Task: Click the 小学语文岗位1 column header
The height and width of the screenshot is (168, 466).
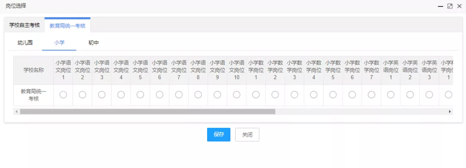Action: pos(63,70)
